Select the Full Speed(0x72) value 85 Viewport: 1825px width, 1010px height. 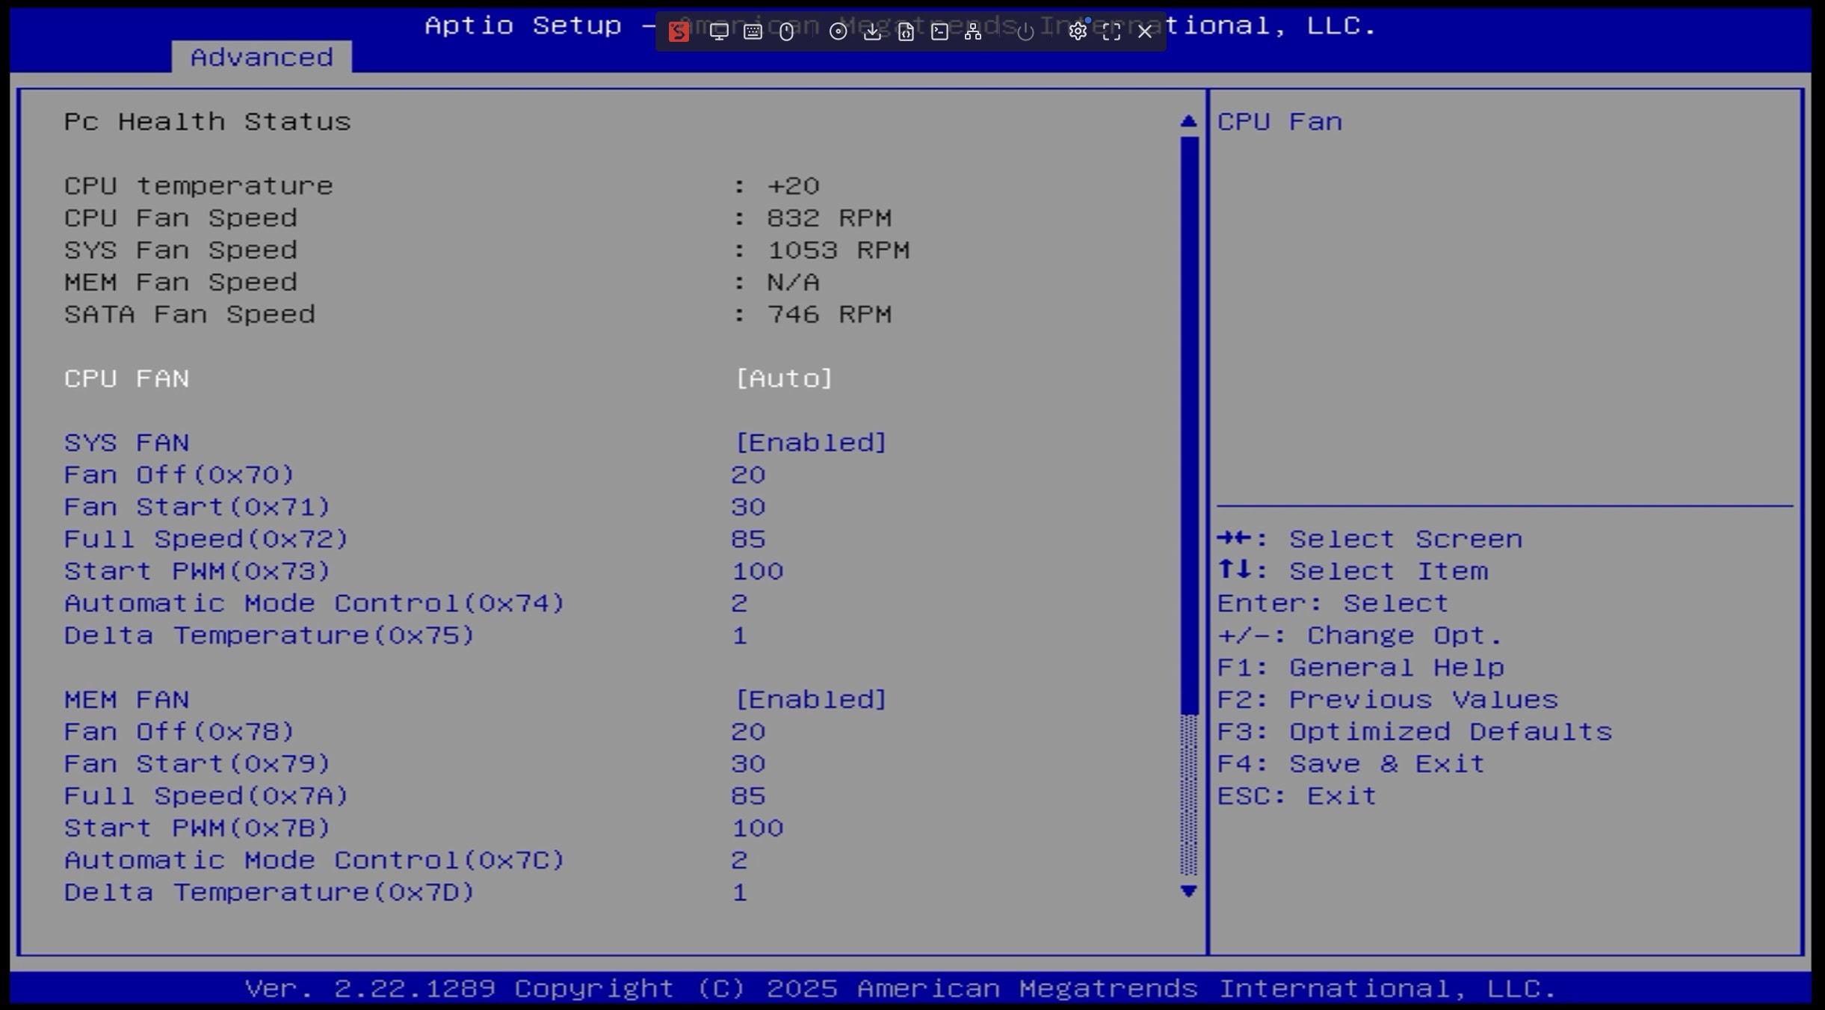[x=748, y=539]
